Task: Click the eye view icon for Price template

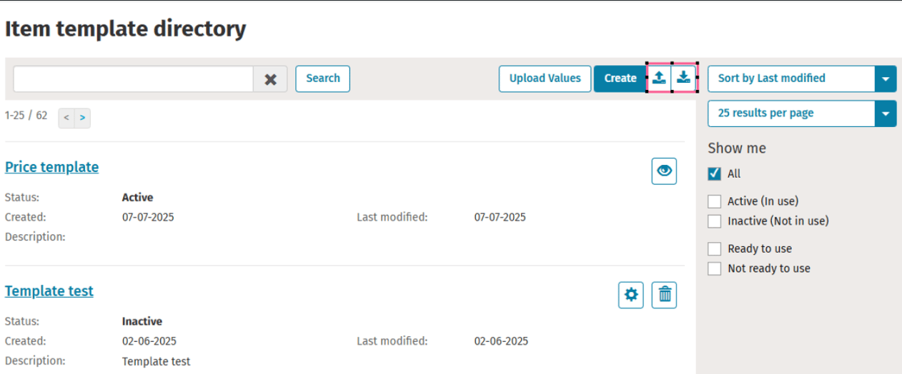Action: tap(664, 171)
